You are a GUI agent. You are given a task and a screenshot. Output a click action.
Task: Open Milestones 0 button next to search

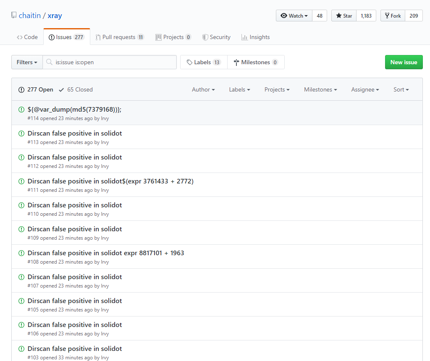coord(256,62)
